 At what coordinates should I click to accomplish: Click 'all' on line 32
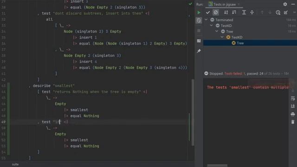coord(49,19)
